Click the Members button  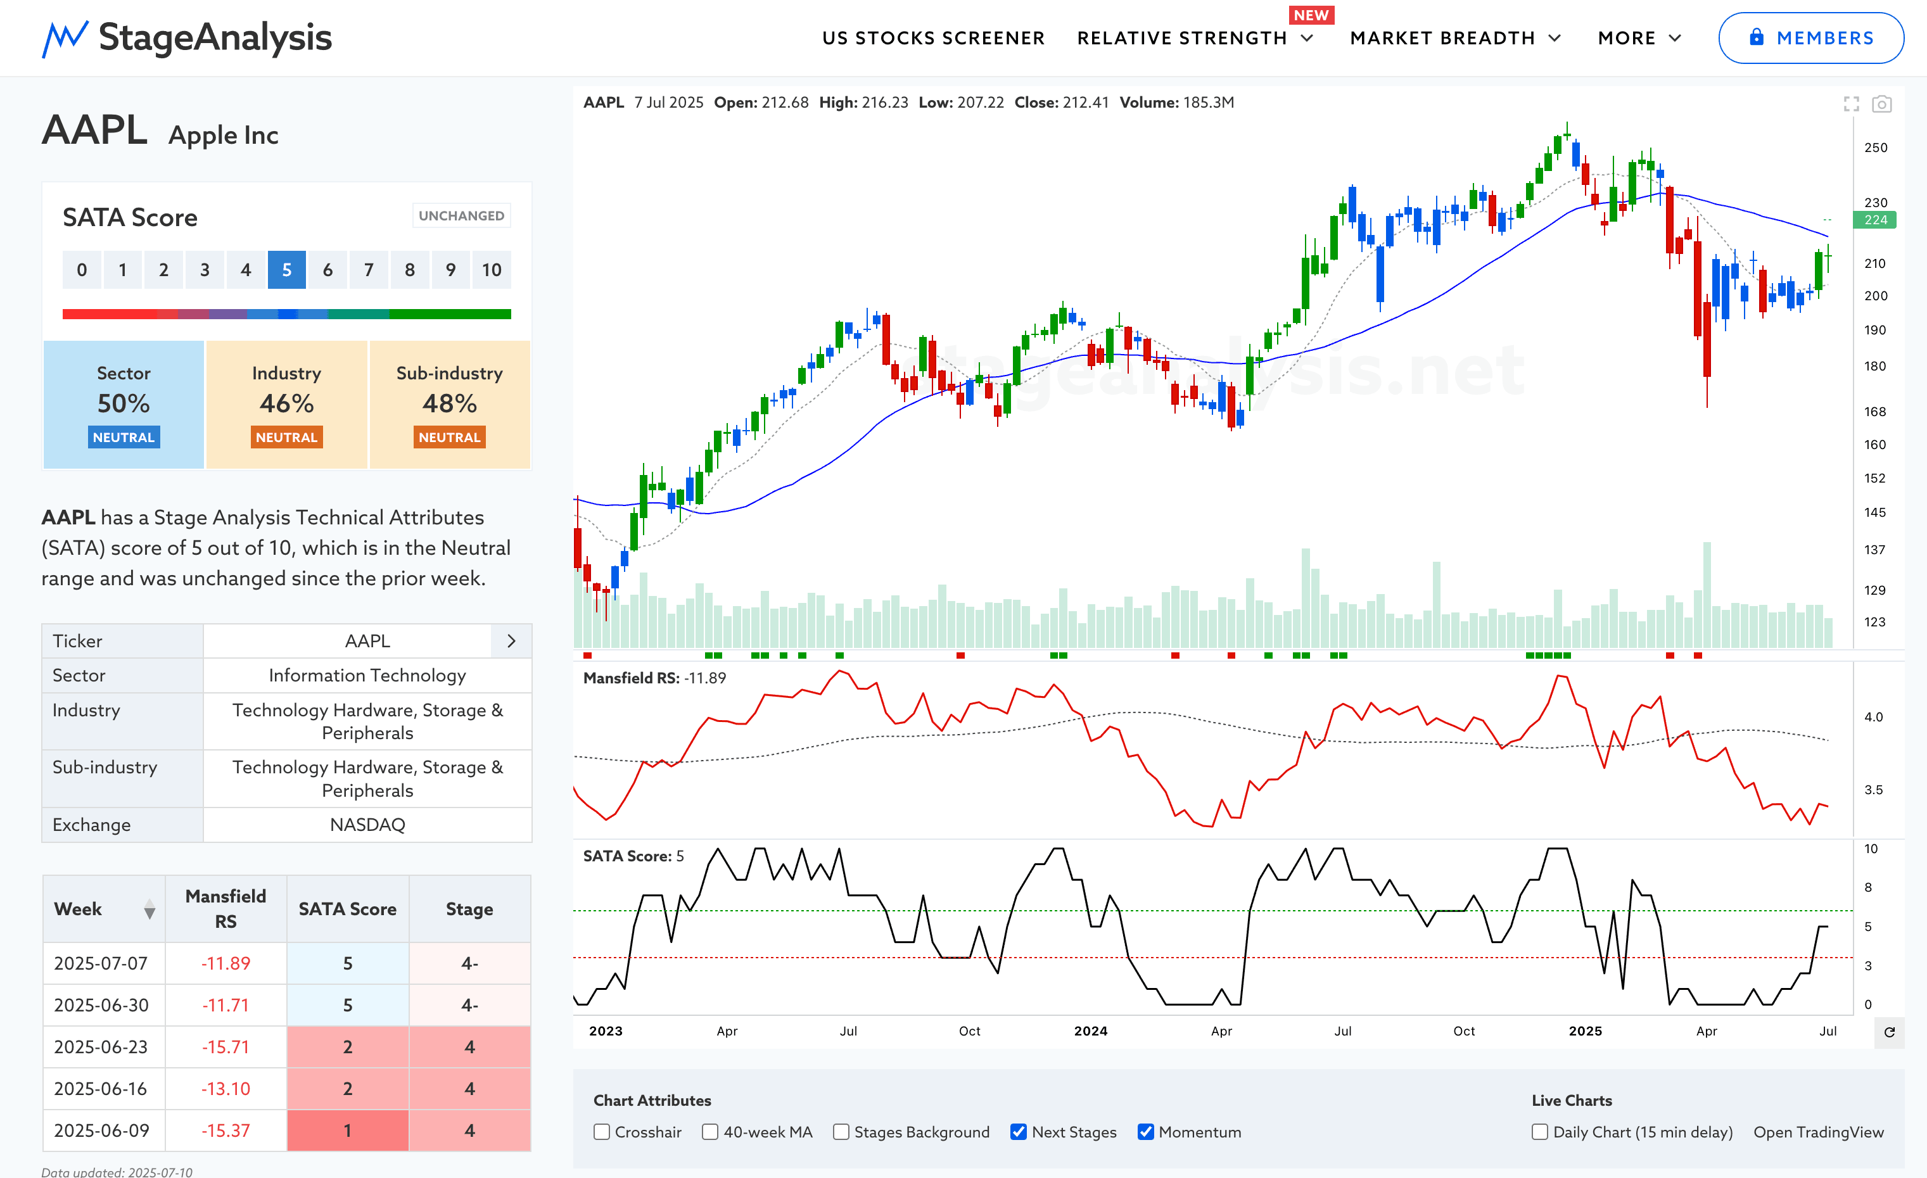(x=1810, y=37)
